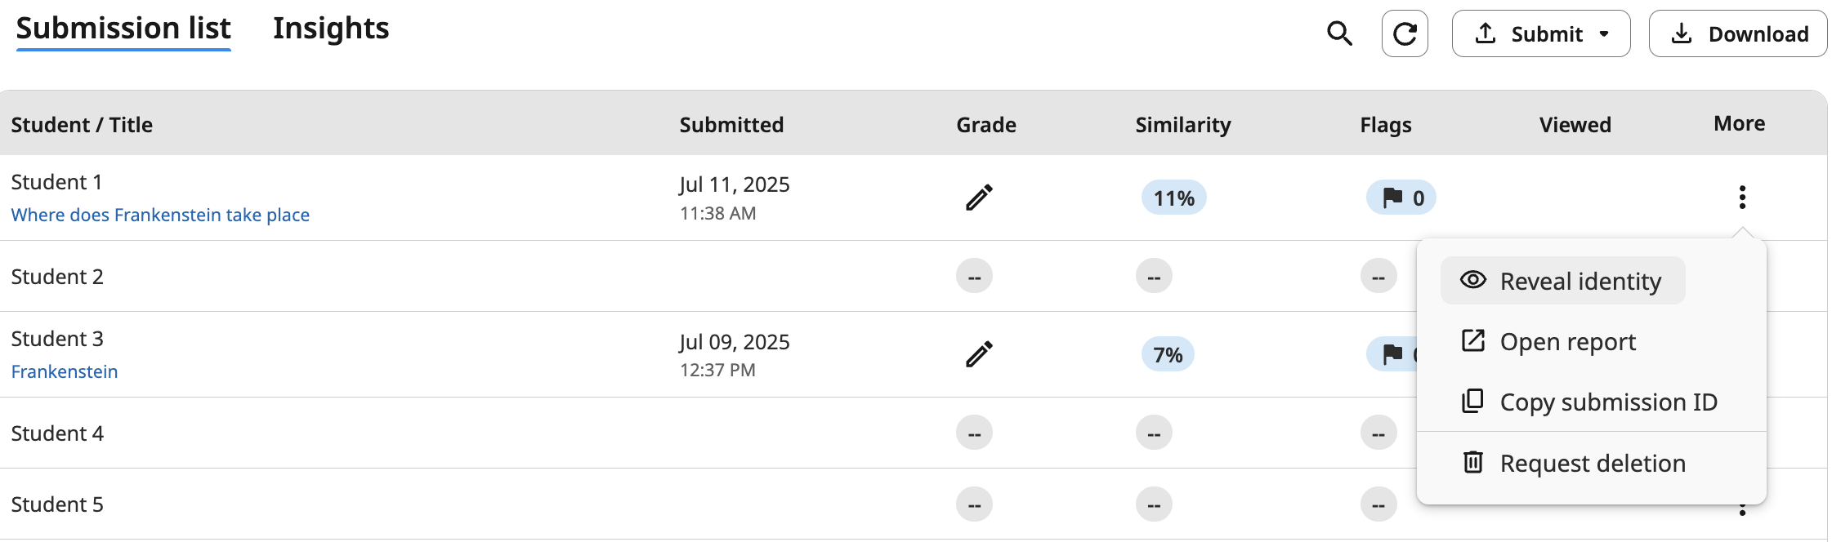Select Copy submission ID from the menu
Screen dimensions: 1832x542
(x=1608, y=402)
